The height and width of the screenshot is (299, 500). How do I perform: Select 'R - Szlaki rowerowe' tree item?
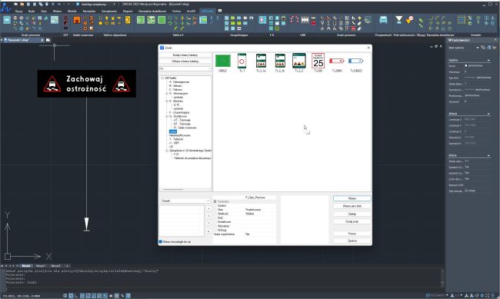(185, 128)
